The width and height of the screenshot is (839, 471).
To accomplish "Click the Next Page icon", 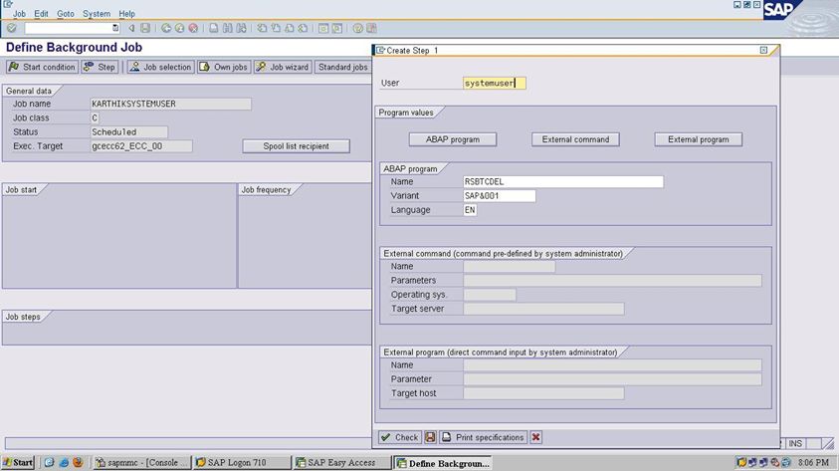I will 289,28.
